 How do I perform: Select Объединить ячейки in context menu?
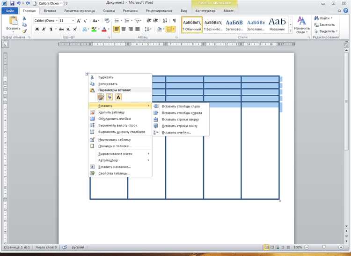pos(120,119)
